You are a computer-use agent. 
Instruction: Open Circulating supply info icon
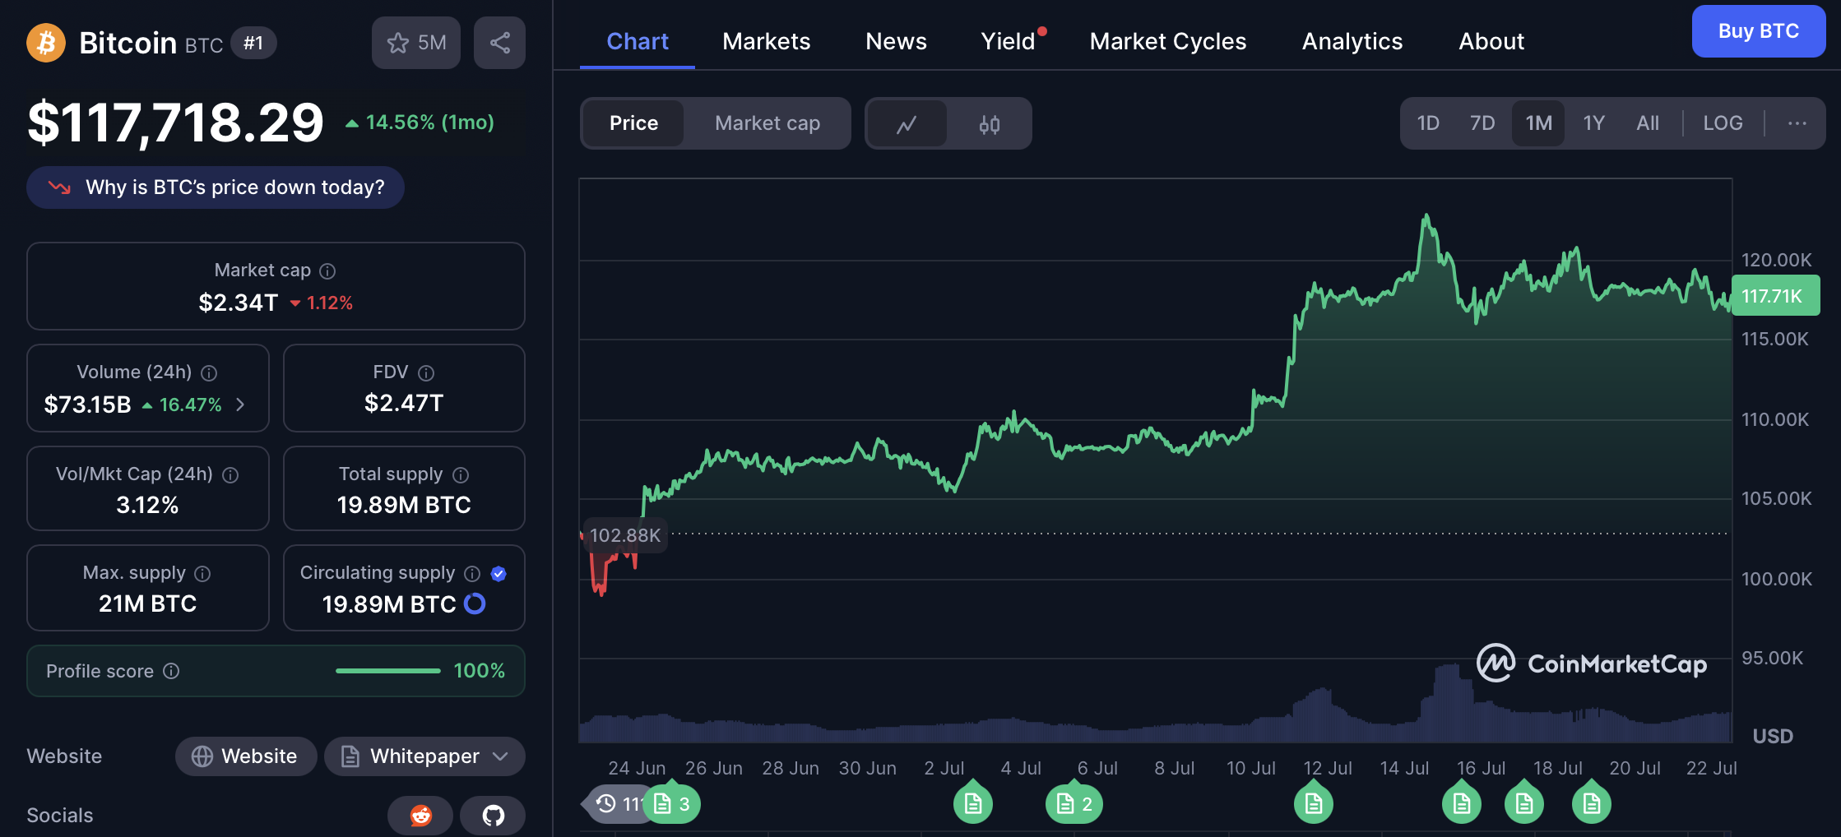pos(472,573)
